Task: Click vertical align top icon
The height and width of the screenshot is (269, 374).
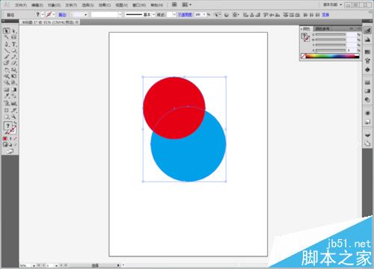Action: pos(266,15)
